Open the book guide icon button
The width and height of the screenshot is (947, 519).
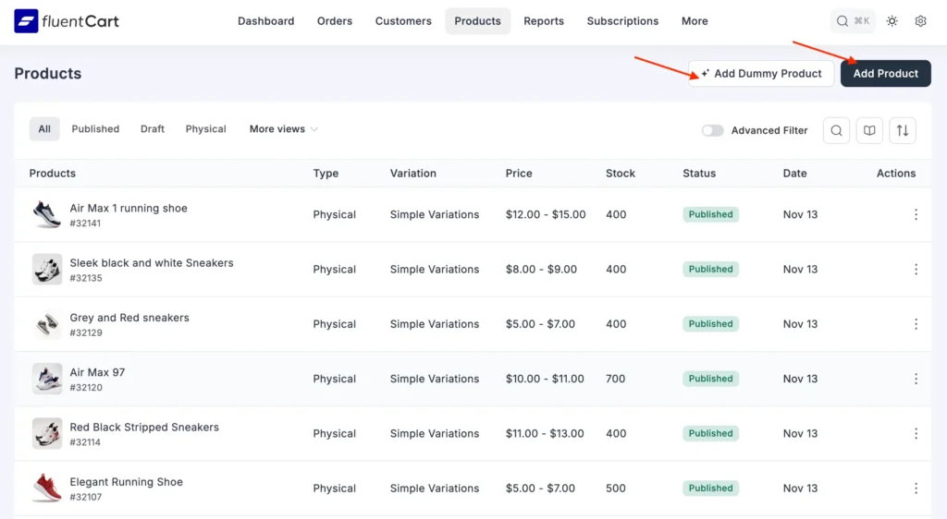click(869, 130)
